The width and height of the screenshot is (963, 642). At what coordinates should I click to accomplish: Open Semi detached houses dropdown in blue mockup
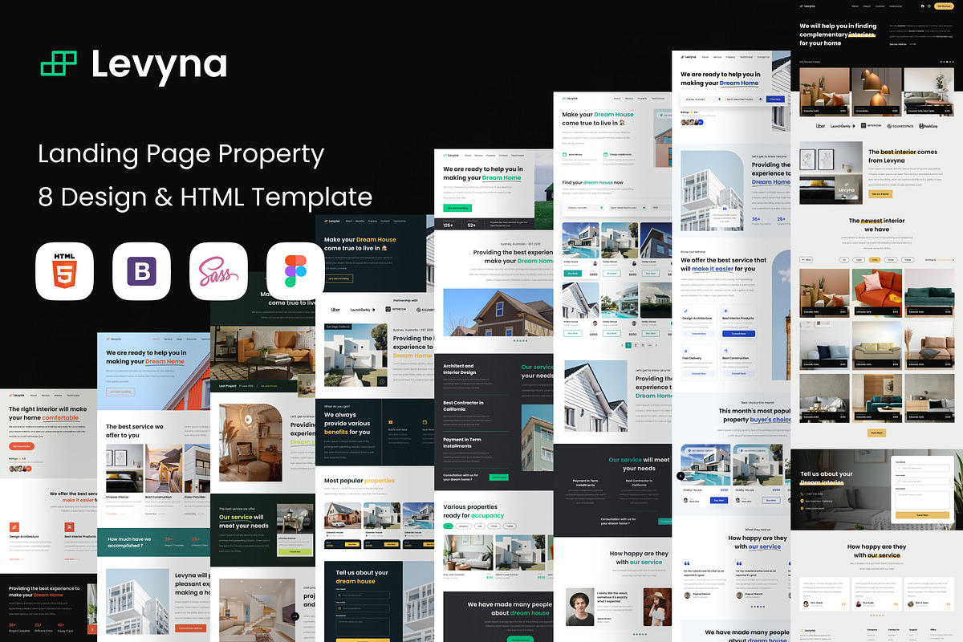[x=743, y=100]
